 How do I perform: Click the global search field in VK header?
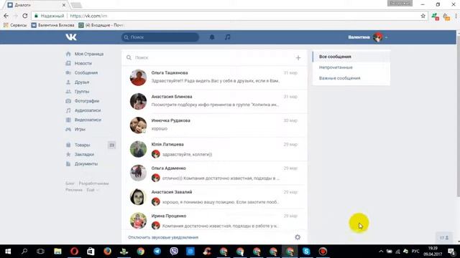(160, 37)
